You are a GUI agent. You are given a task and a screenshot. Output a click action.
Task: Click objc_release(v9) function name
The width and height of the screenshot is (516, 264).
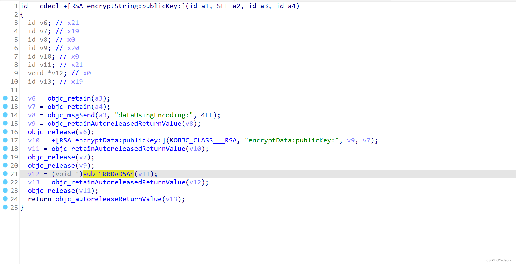point(51,166)
